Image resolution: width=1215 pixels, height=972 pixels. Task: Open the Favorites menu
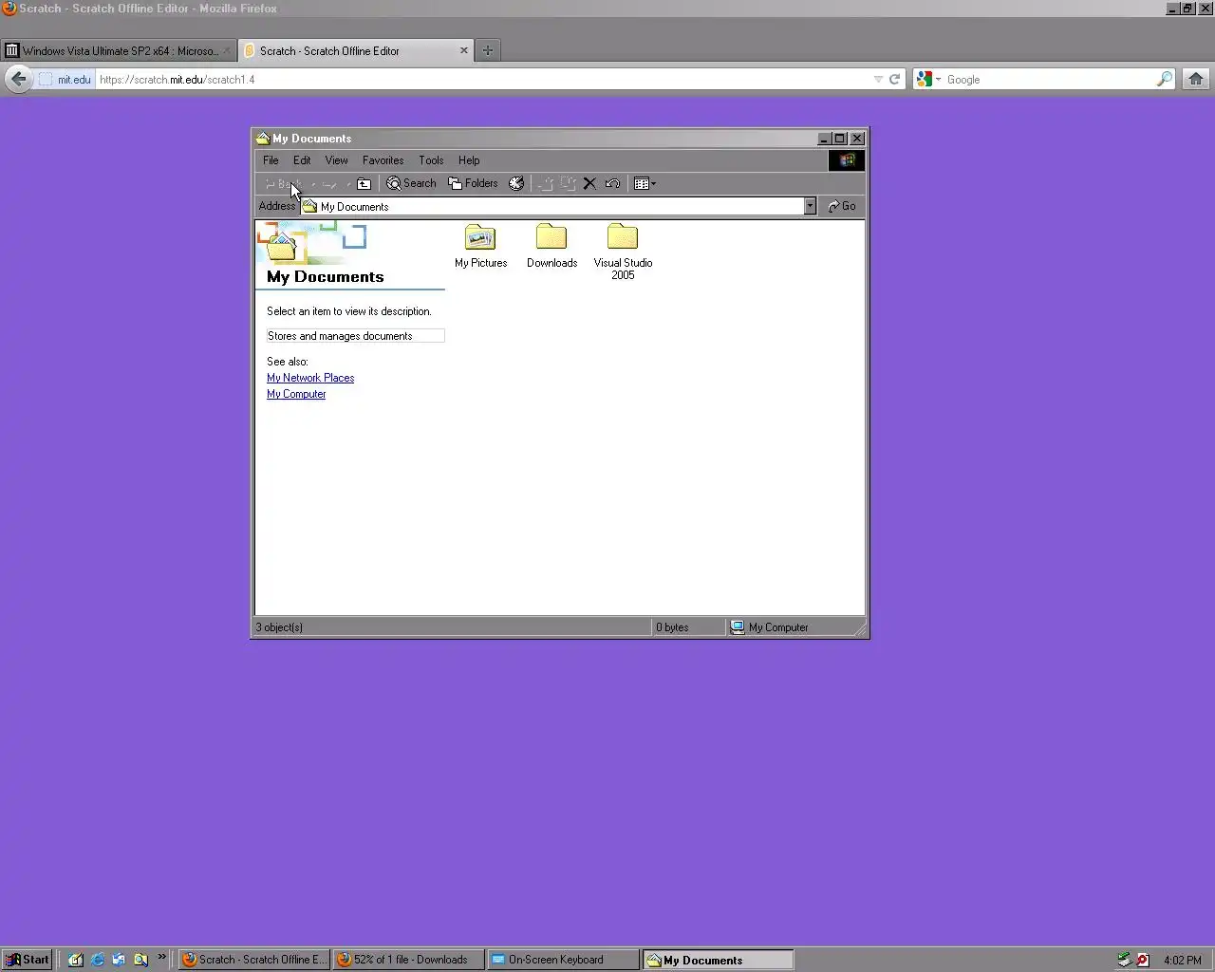(x=383, y=160)
